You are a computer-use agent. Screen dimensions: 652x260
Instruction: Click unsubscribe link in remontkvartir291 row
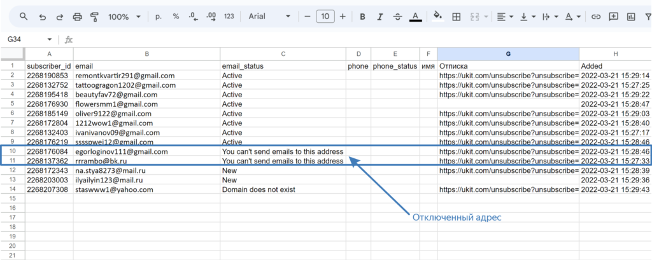[x=508, y=76]
